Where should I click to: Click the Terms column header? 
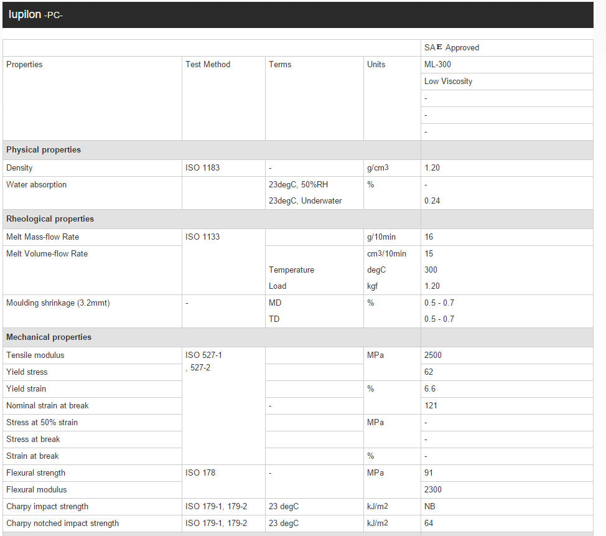(280, 65)
